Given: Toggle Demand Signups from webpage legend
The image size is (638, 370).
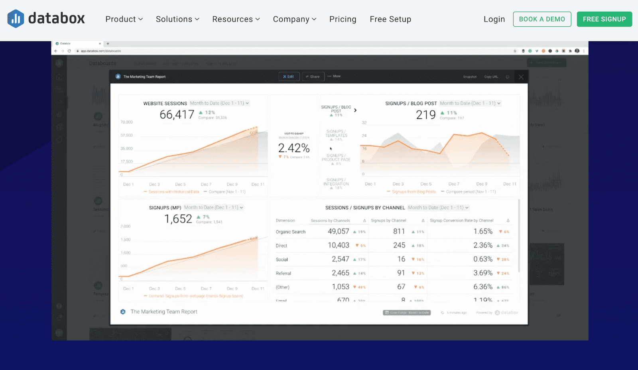Looking at the screenshot, I should click(193, 296).
